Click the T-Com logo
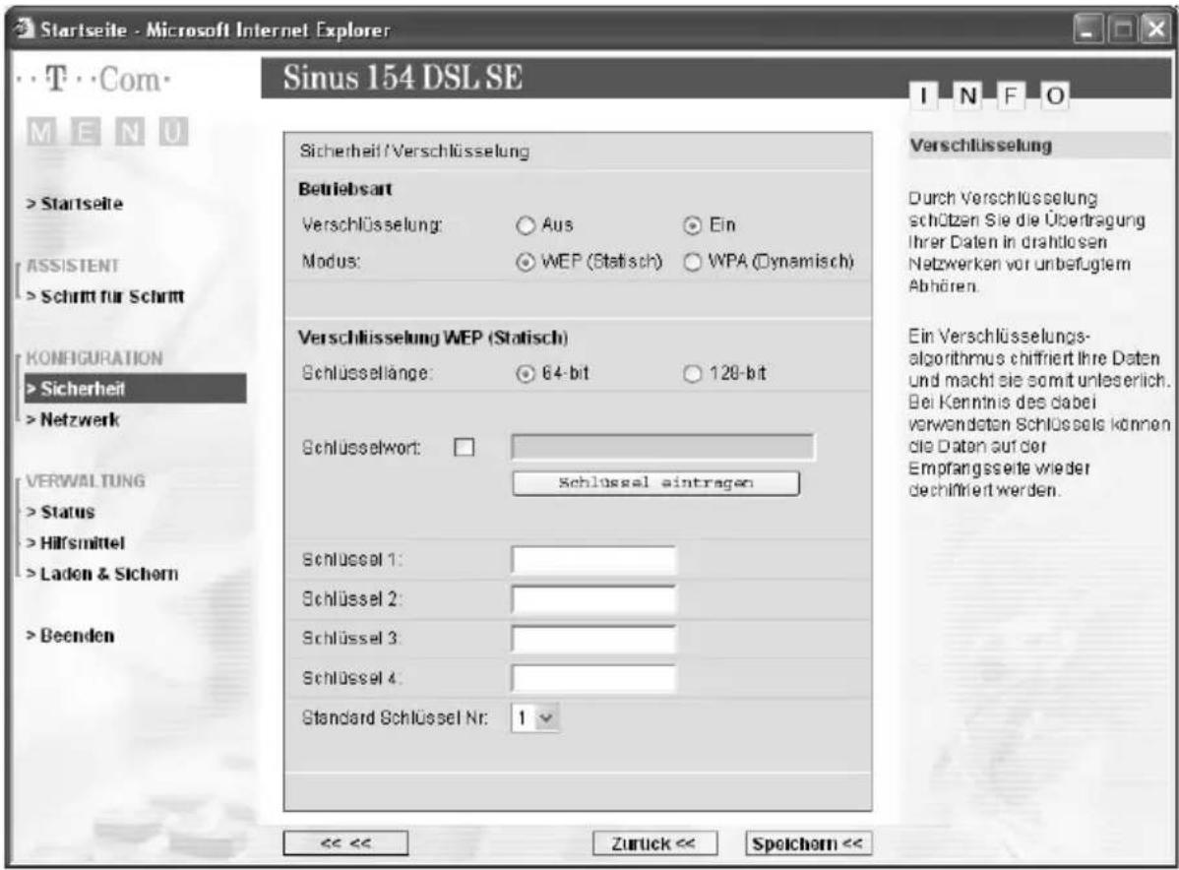The image size is (1179, 870). [x=94, y=80]
